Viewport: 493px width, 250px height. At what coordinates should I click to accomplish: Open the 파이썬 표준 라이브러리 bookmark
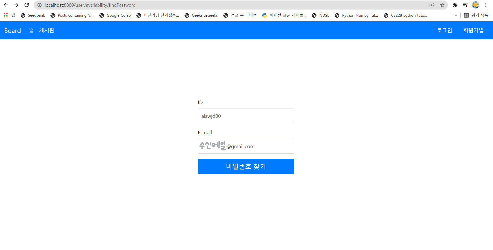click(x=284, y=15)
